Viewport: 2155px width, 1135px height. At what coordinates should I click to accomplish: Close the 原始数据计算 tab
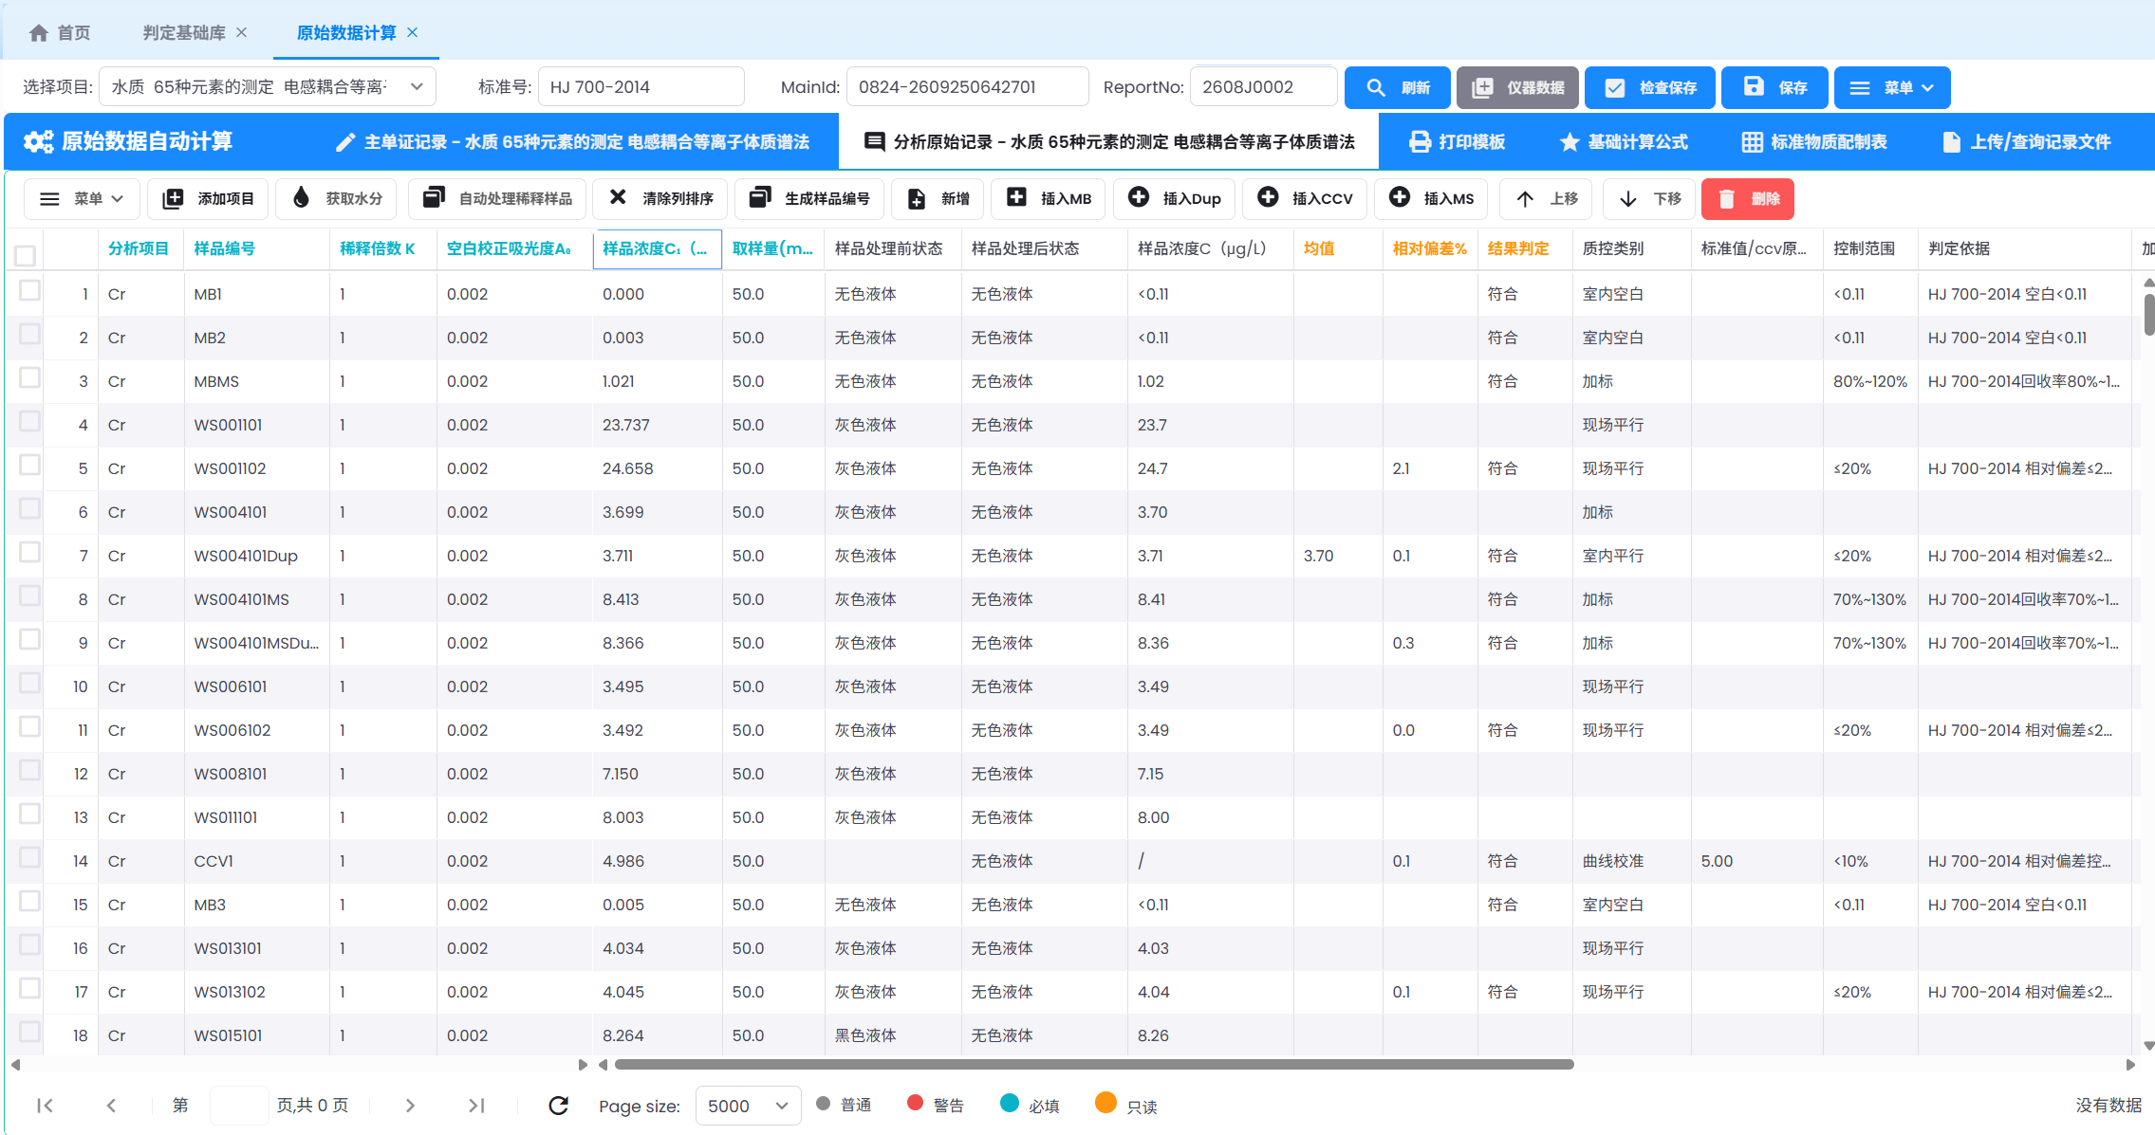pyautogui.click(x=413, y=32)
